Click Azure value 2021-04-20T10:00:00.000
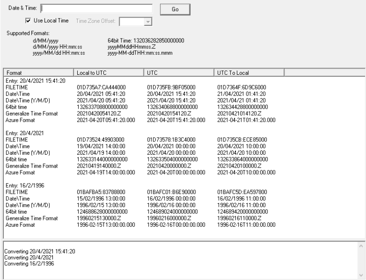 click(x=246, y=172)
